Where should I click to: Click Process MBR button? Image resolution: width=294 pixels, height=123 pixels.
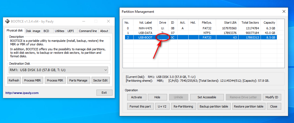[33, 80]
